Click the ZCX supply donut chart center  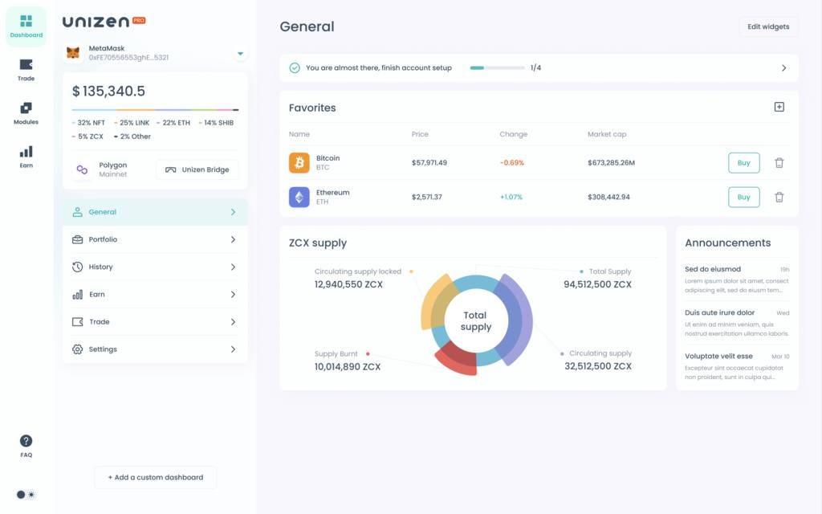pos(476,320)
